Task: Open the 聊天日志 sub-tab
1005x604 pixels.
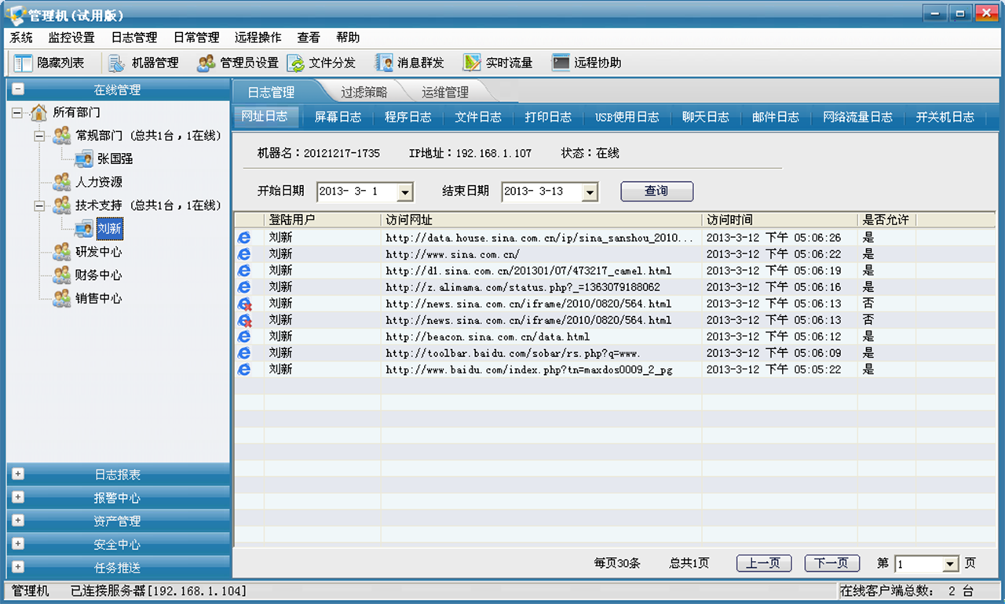Action: coord(706,117)
